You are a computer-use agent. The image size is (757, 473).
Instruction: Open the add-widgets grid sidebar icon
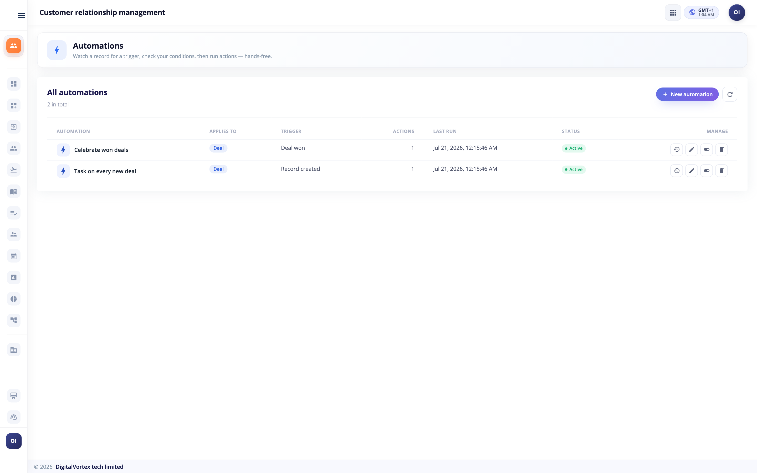14,105
